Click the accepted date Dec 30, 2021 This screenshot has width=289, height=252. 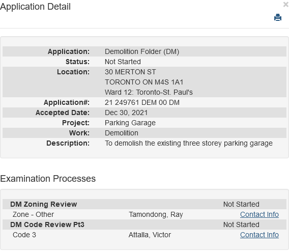click(x=126, y=113)
